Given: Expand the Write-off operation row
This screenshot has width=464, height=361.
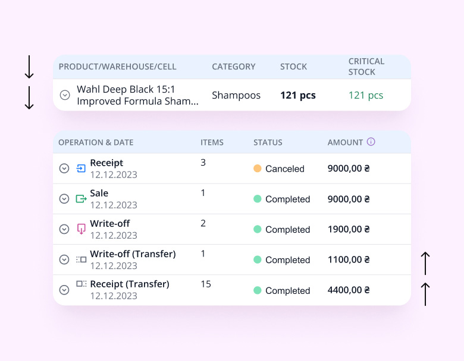Looking at the screenshot, I should [x=64, y=229].
